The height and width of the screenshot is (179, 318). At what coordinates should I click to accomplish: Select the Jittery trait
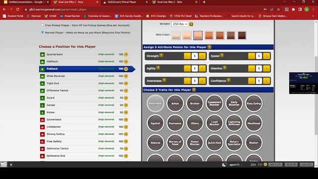195,123
